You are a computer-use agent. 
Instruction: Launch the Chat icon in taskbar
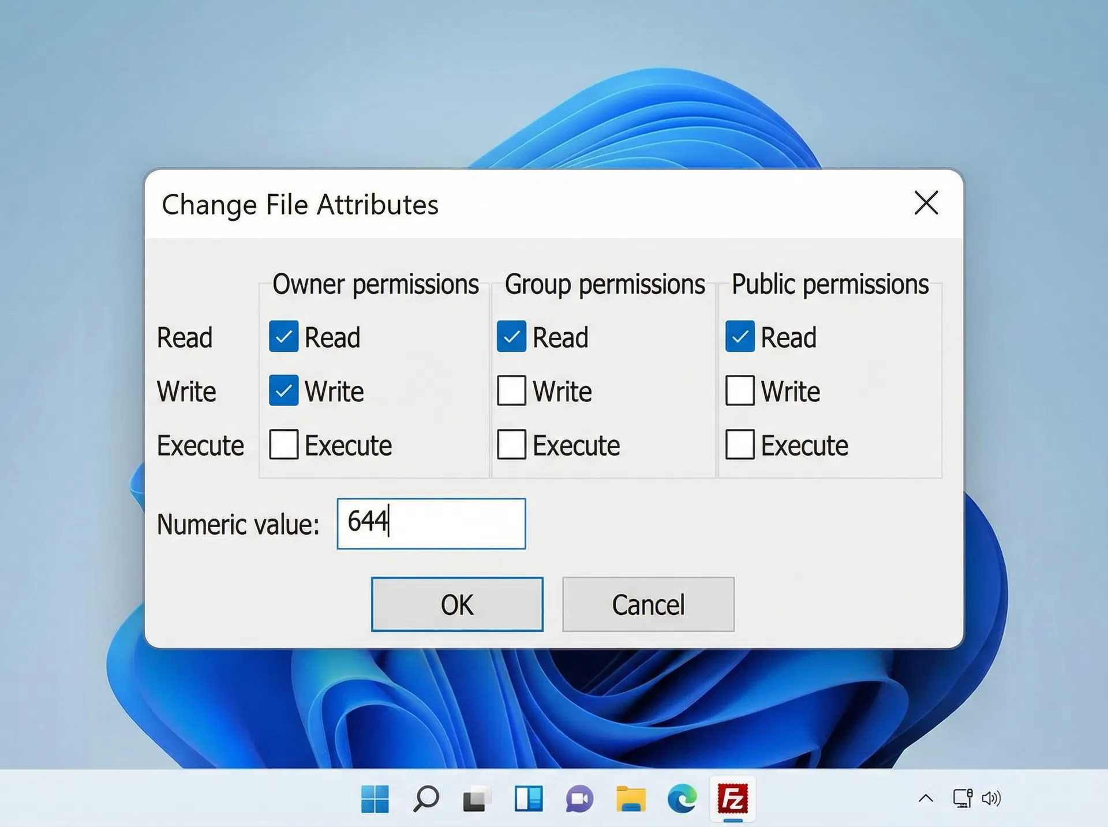[579, 799]
